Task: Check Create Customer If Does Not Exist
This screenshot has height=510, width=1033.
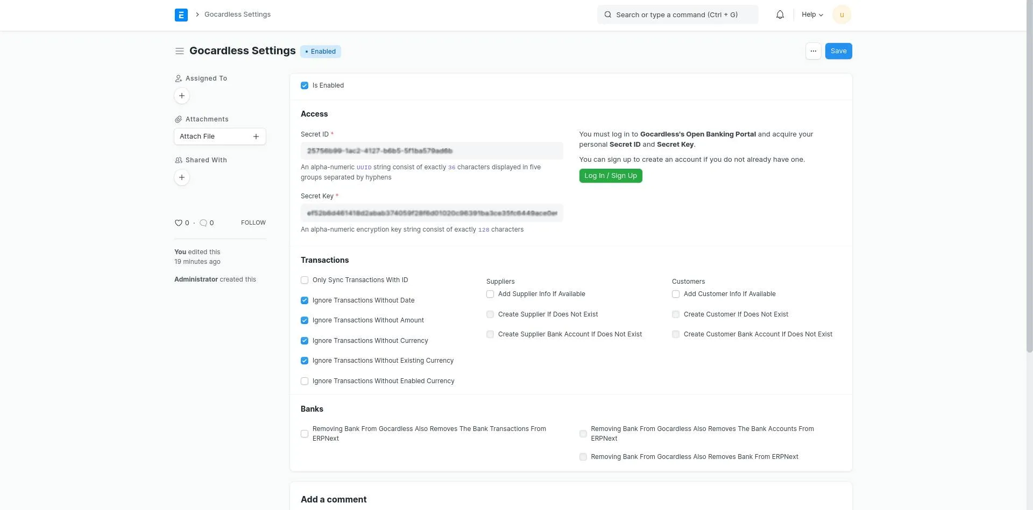Action: click(676, 314)
